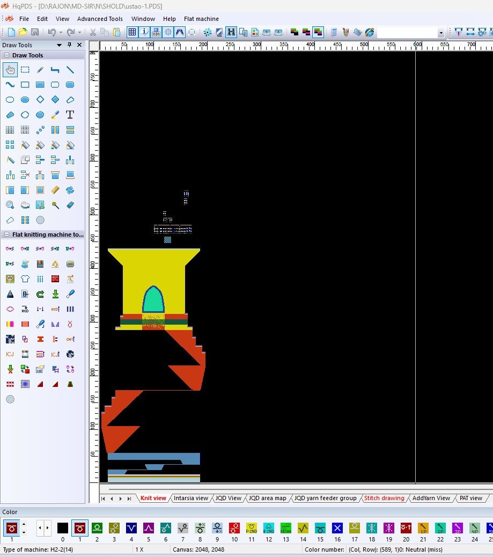The width and height of the screenshot is (493, 557).
Task: Toggle the info display toolbar button
Action: click(x=145, y=32)
